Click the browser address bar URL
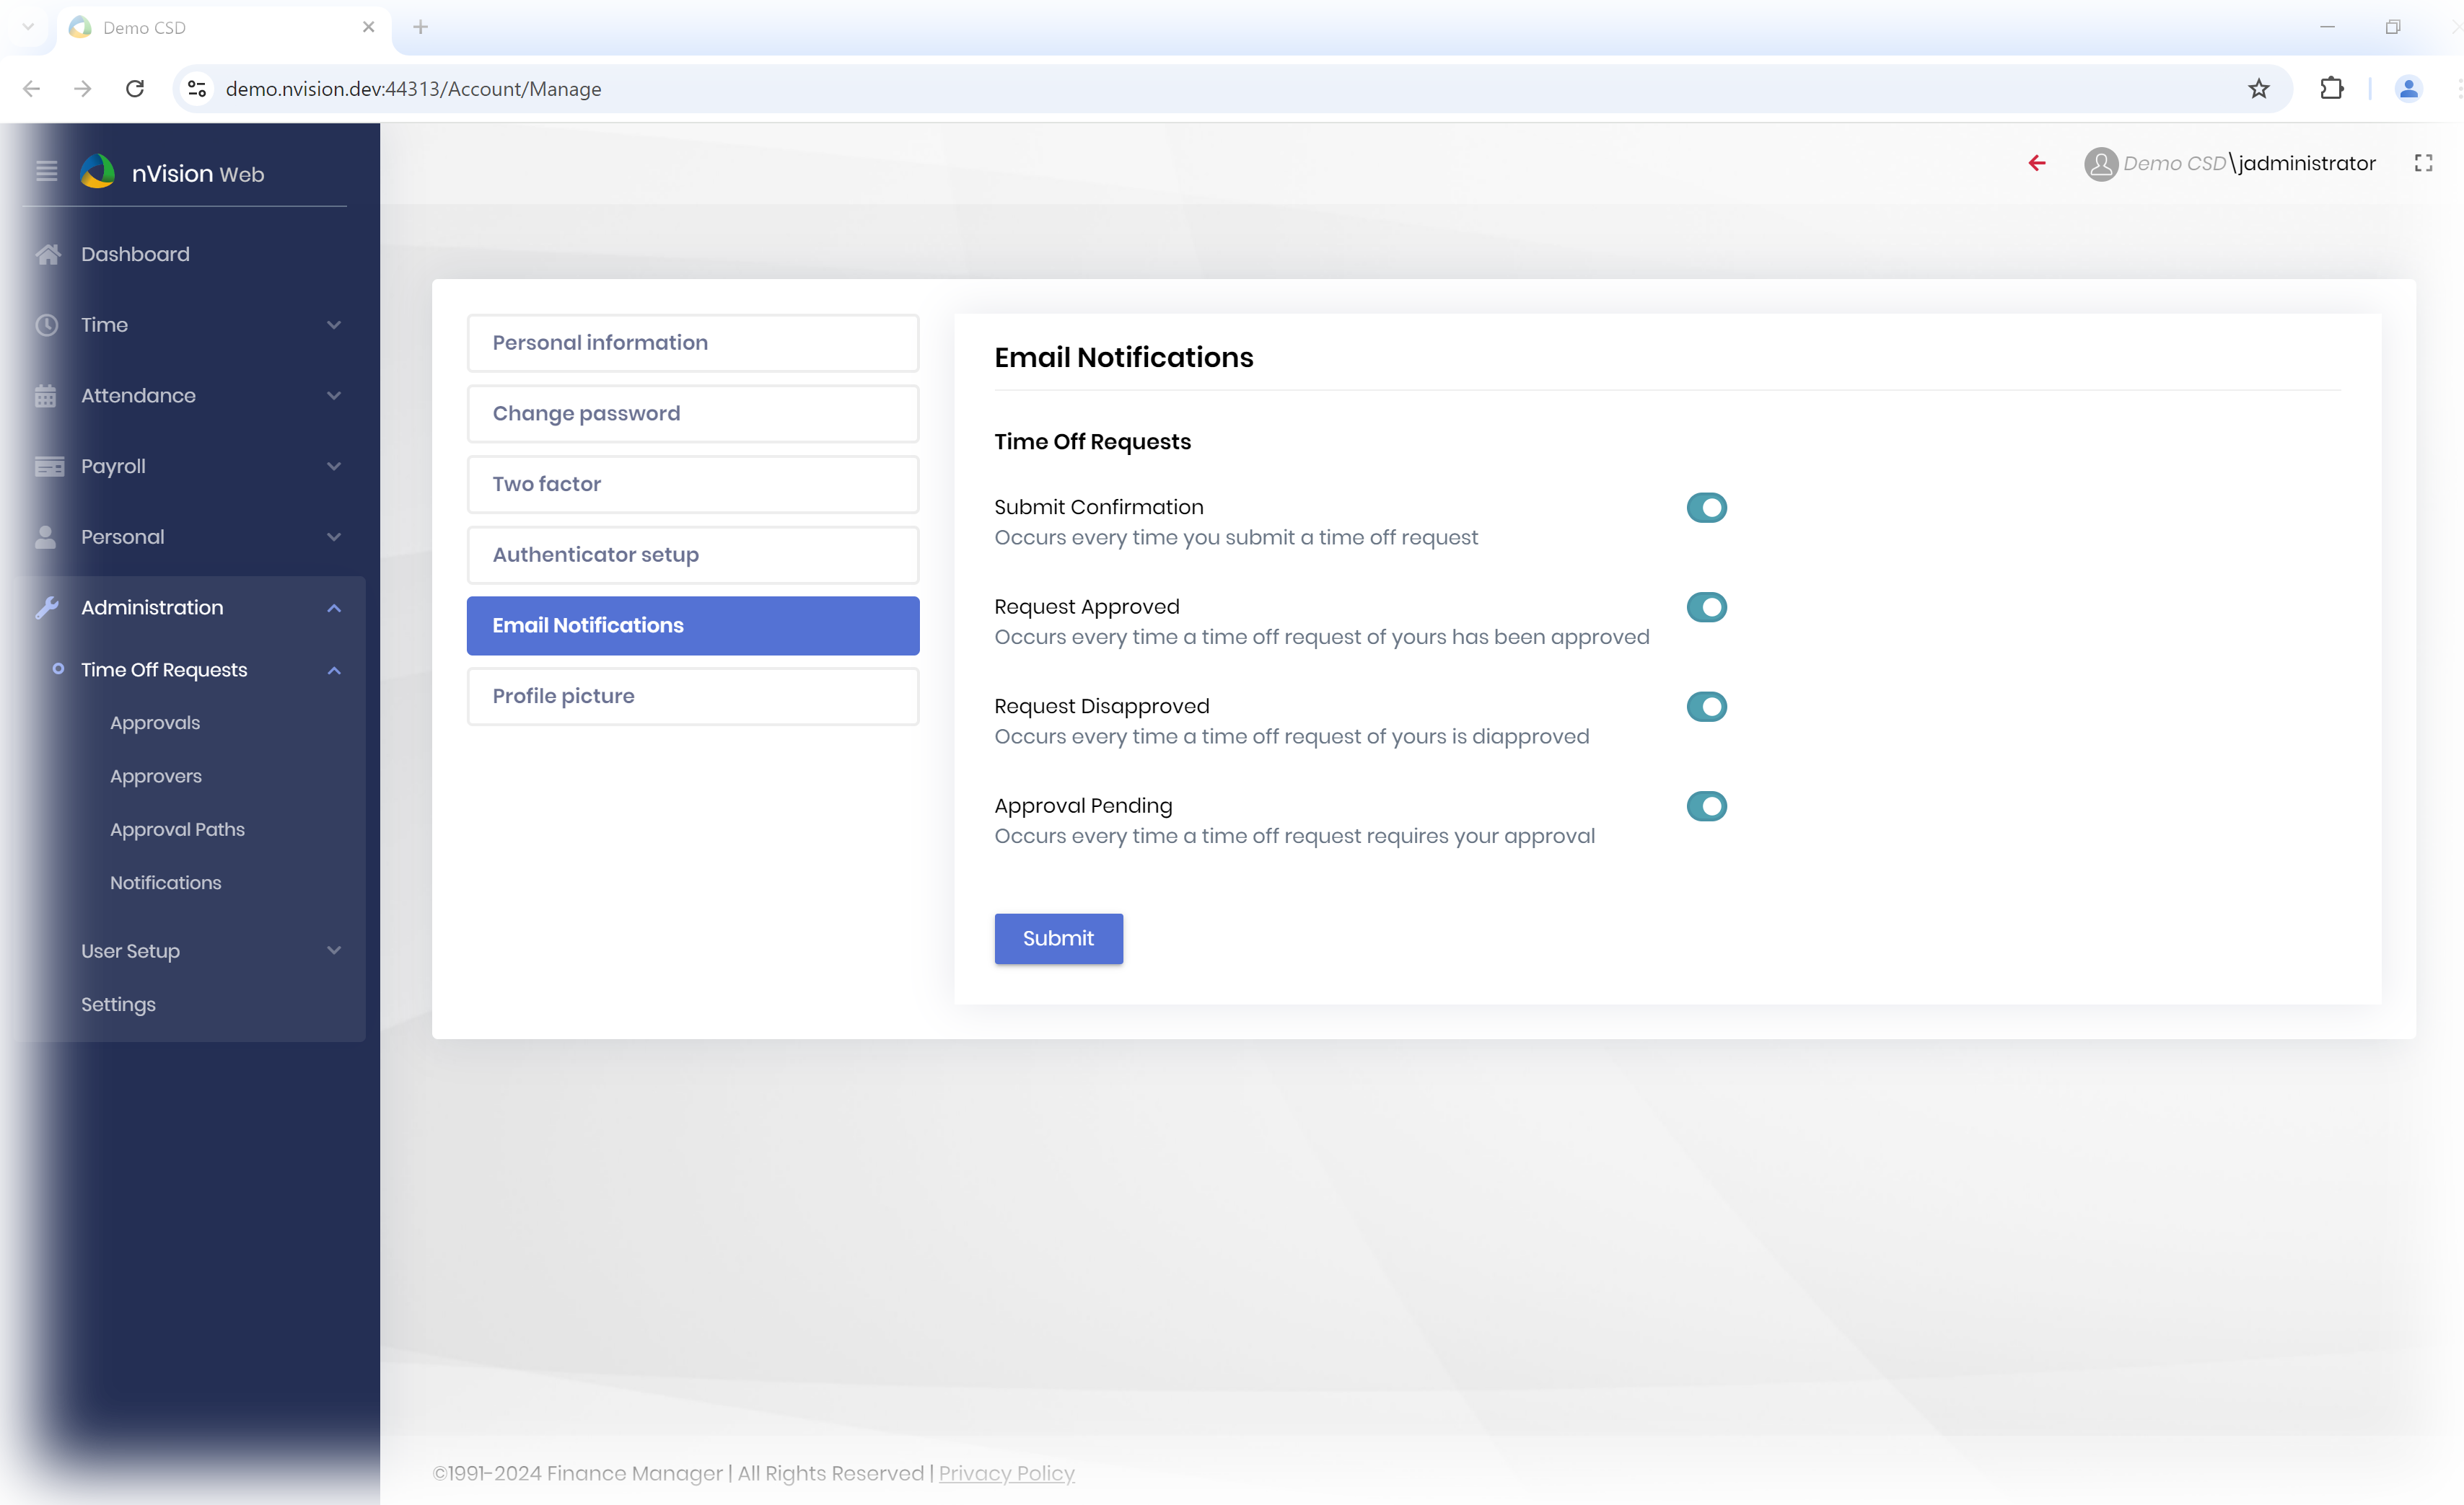The height and width of the screenshot is (1505, 2464). point(413,89)
